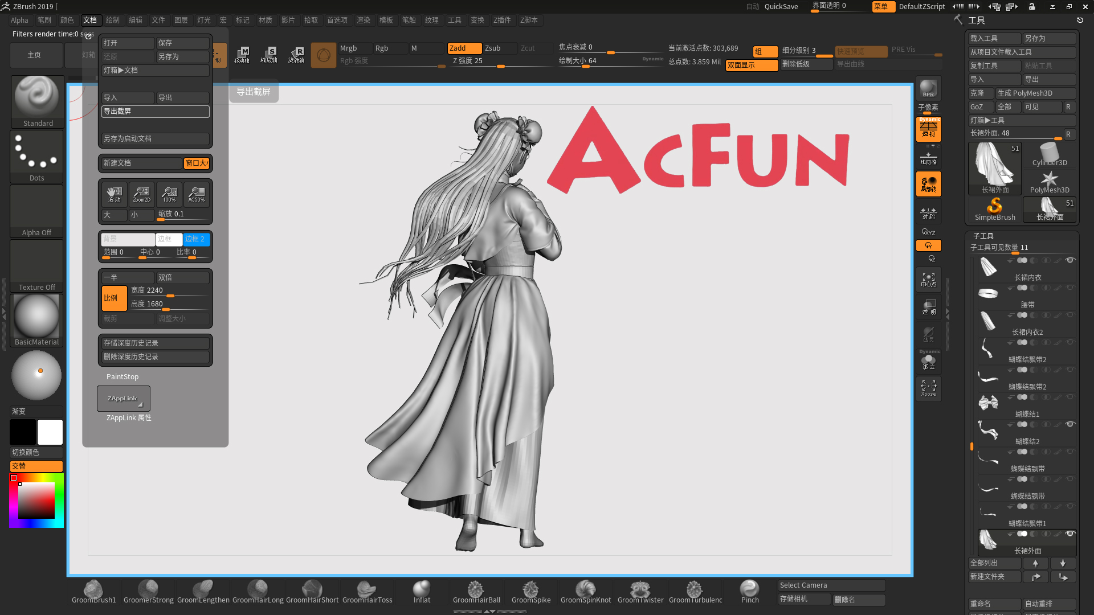The width and height of the screenshot is (1094, 615).
Task: Pick the Inflat brush at bottom
Action: (x=422, y=592)
